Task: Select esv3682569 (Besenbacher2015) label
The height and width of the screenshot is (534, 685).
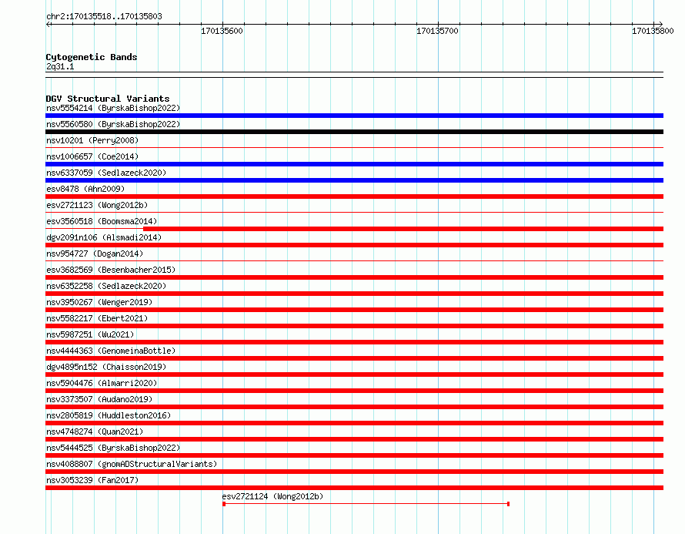Action: click(x=111, y=270)
